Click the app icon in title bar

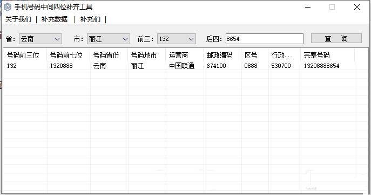tap(8, 7)
